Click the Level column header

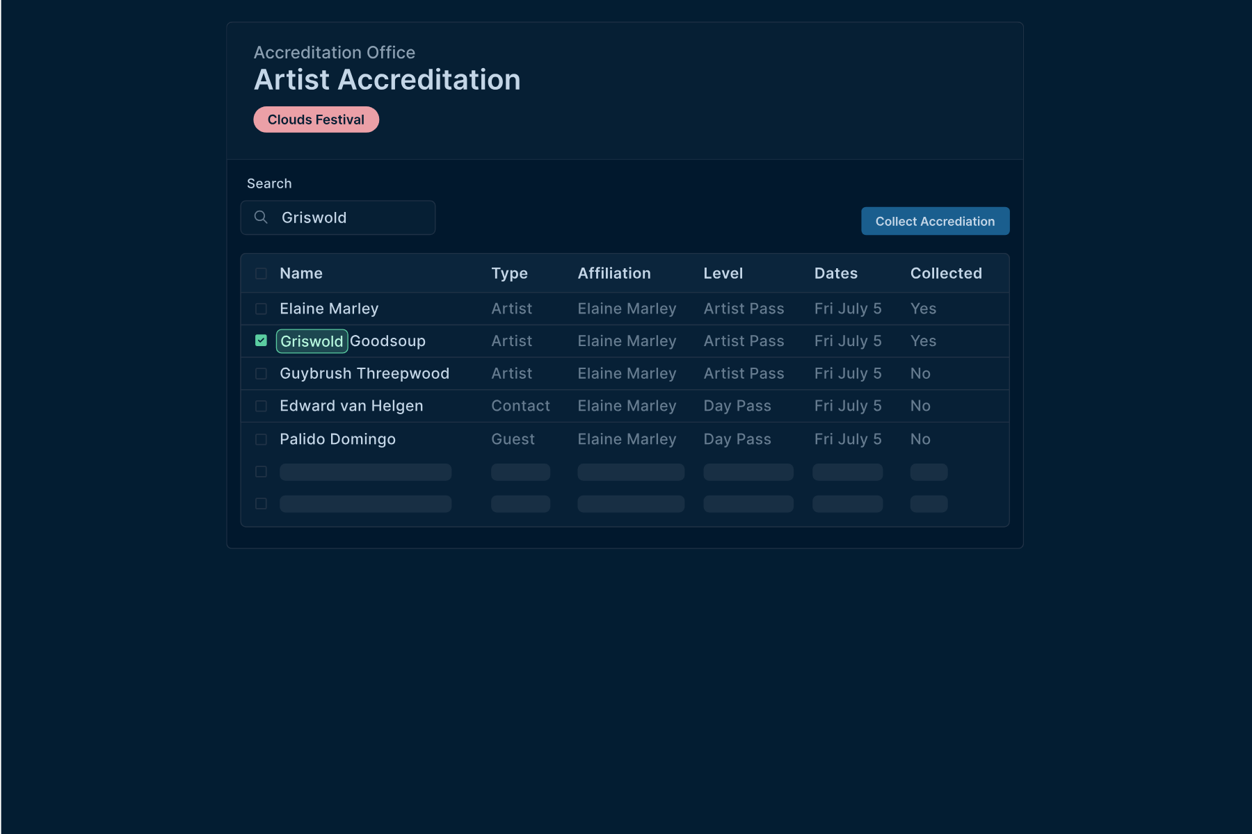tap(723, 274)
